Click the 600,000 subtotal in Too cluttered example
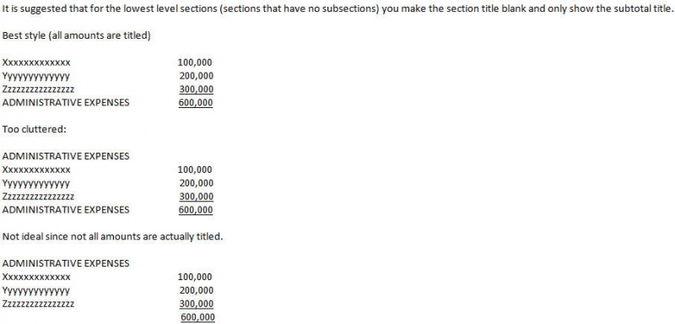Viewport: 675px width, 324px height. (196, 210)
